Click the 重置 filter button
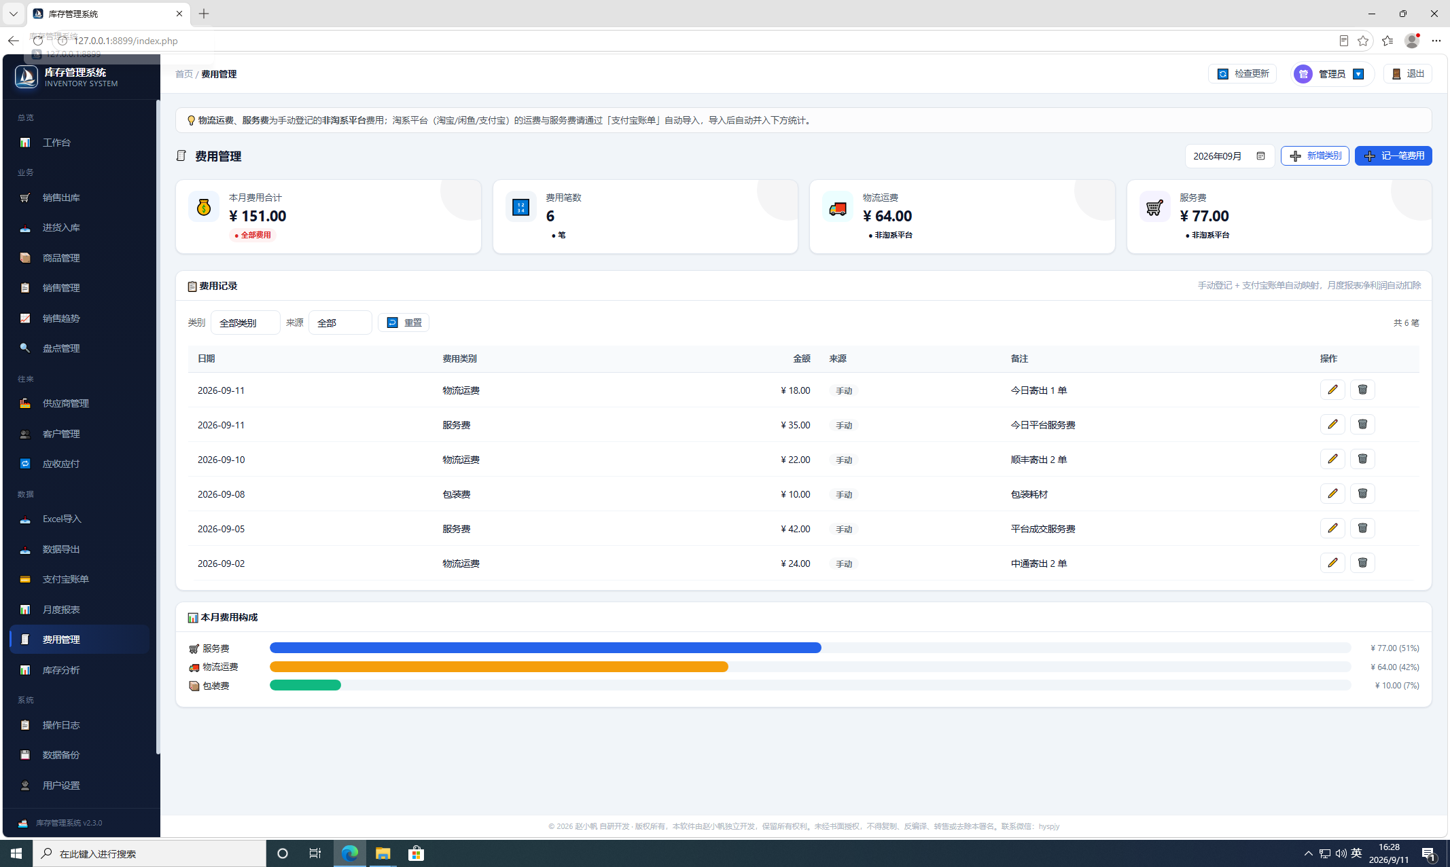Viewport: 1450px width, 867px height. point(404,322)
